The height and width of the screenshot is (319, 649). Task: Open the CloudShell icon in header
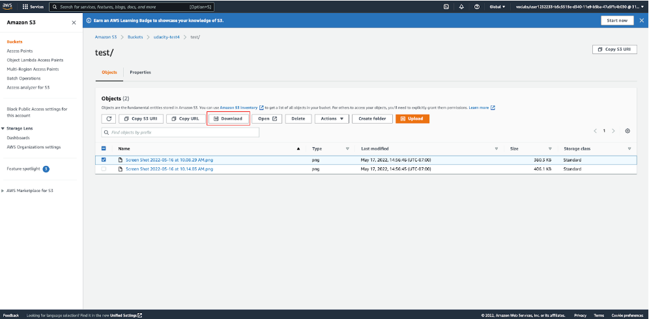click(x=446, y=7)
